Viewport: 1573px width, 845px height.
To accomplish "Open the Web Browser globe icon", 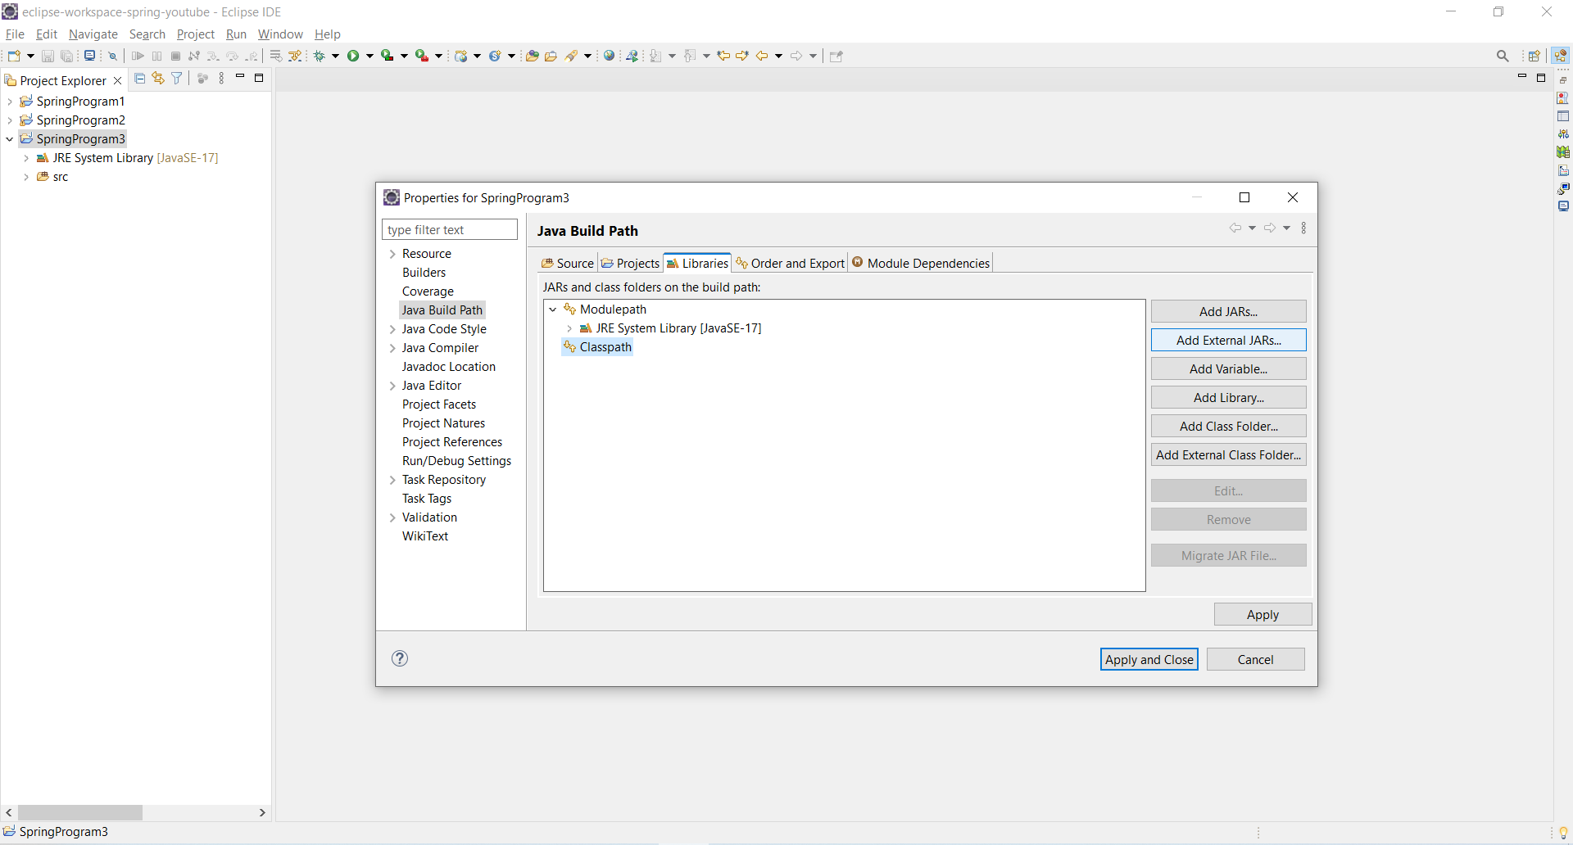I will point(609,56).
